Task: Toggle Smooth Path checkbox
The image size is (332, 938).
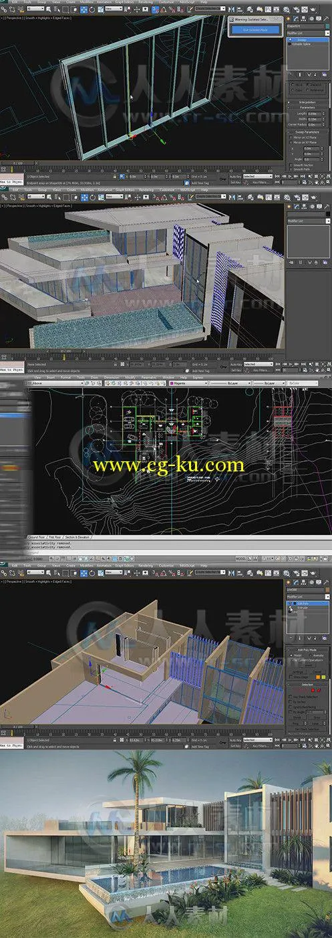Action: coord(291,170)
